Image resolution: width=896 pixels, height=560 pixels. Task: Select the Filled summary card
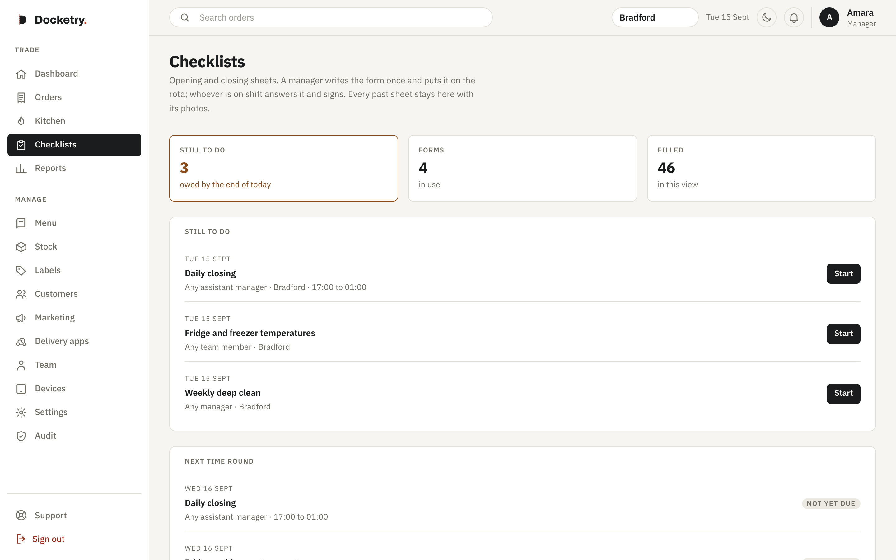761,168
